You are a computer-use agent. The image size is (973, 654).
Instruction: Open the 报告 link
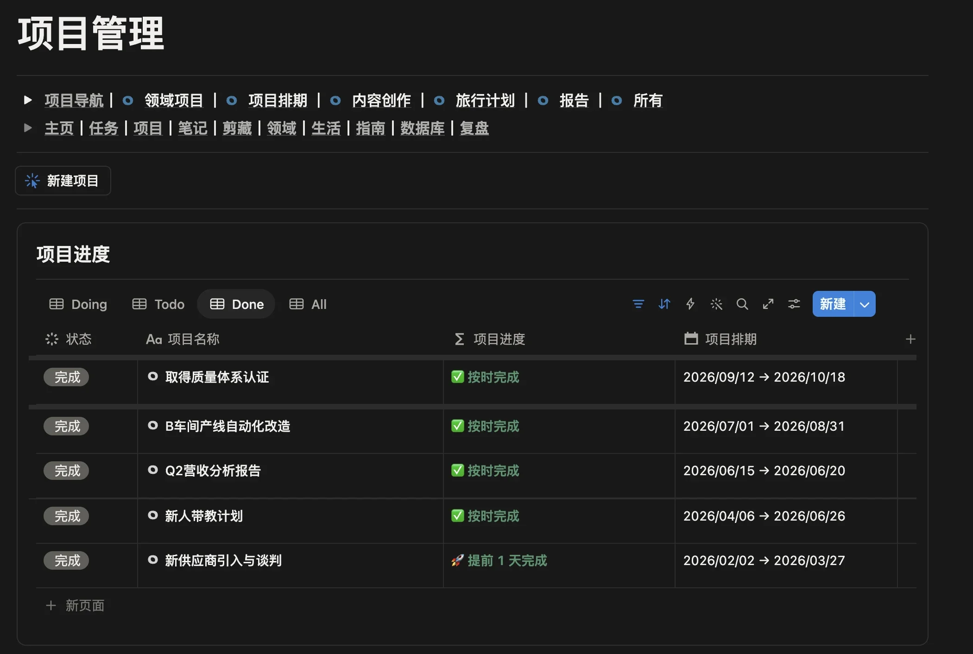click(x=574, y=100)
